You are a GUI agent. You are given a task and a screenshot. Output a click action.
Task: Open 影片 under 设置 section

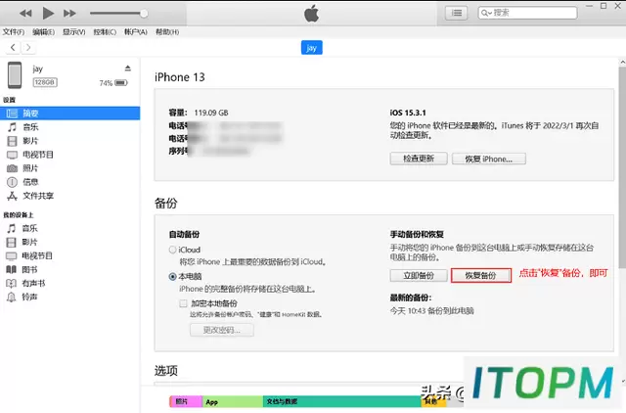[30, 141]
